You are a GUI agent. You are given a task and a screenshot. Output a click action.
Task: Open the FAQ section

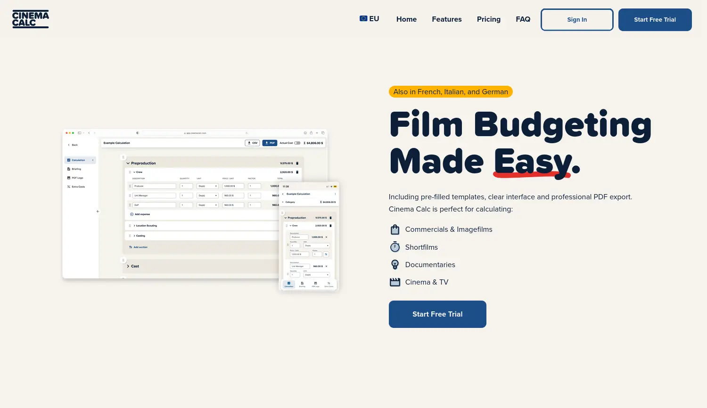(523, 19)
